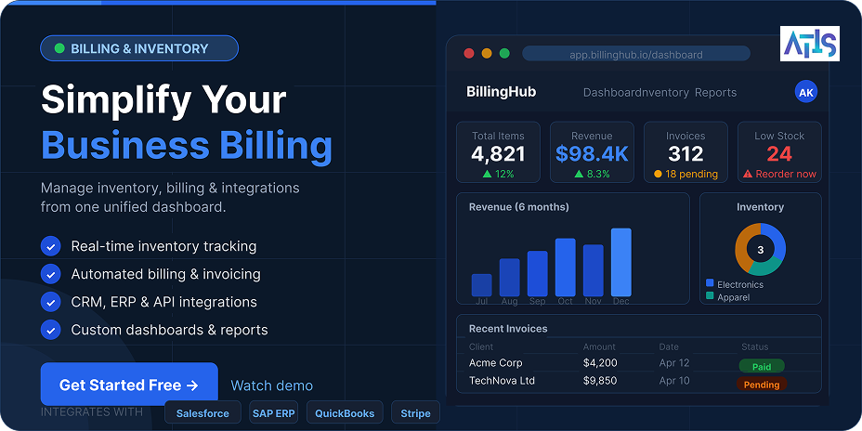Click the Automated billing & invoicing checkmark
Screen dimensions: 862x431
pyautogui.click(x=50, y=274)
